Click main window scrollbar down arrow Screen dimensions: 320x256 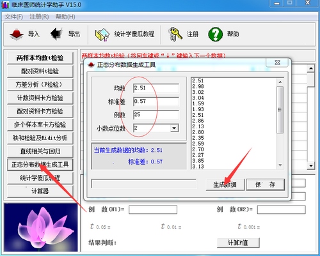click(x=311, y=165)
